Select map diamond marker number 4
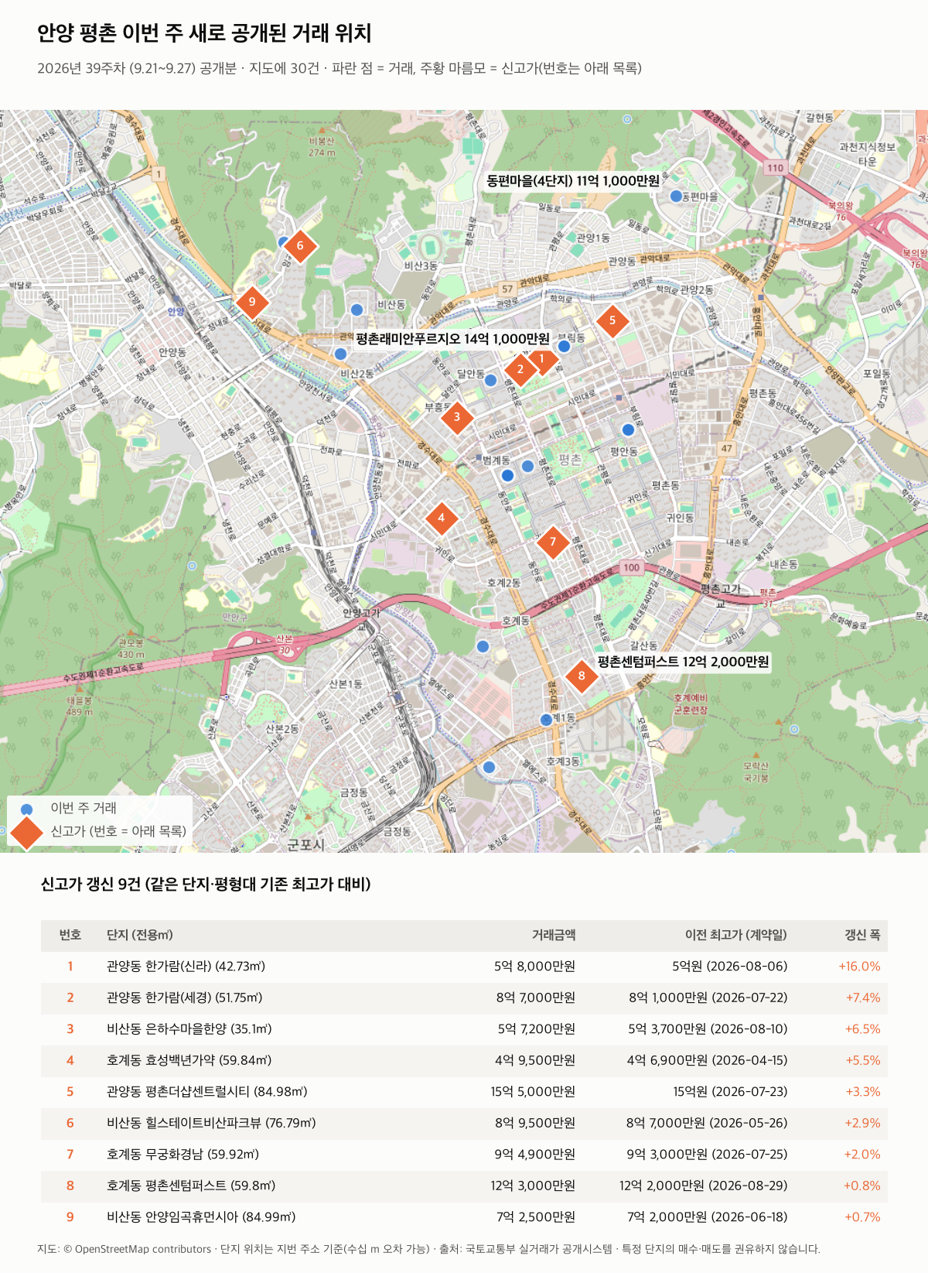928x1273 pixels. [x=442, y=518]
